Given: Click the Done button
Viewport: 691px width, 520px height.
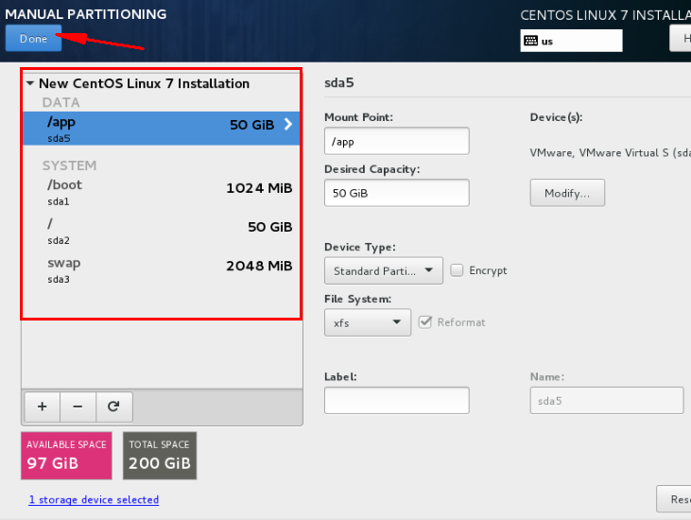Looking at the screenshot, I should [33, 39].
